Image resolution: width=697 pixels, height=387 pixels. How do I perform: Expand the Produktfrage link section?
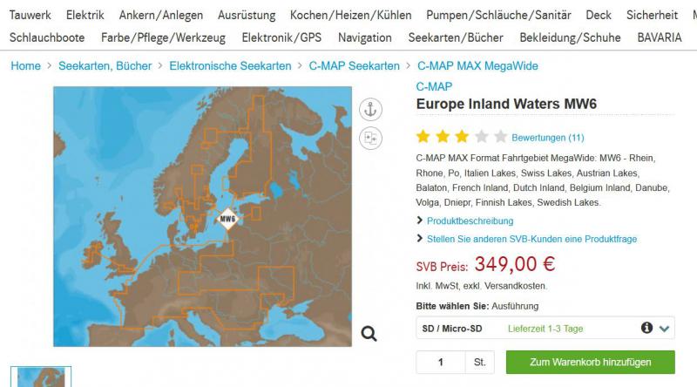pyautogui.click(x=531, y=240)
